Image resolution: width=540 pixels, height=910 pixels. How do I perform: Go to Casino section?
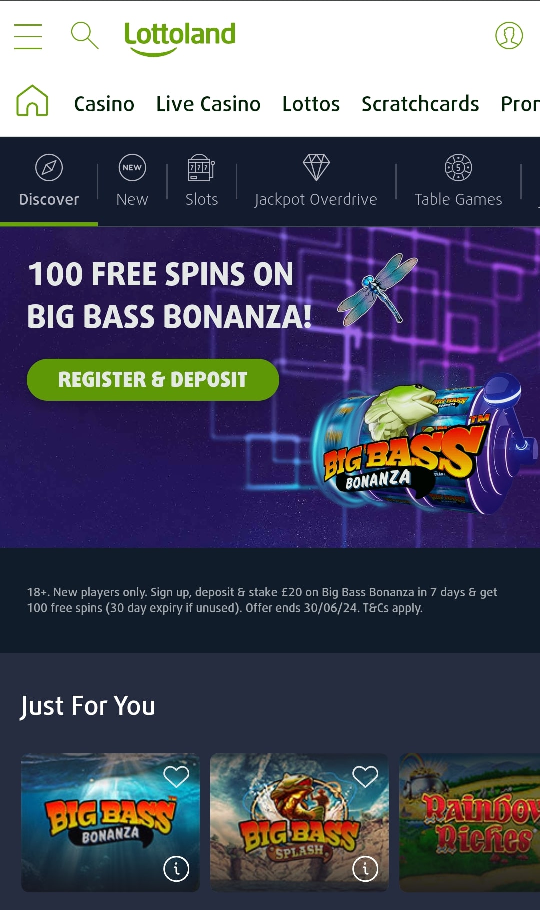pyautogui.click(x=104, y=104)
